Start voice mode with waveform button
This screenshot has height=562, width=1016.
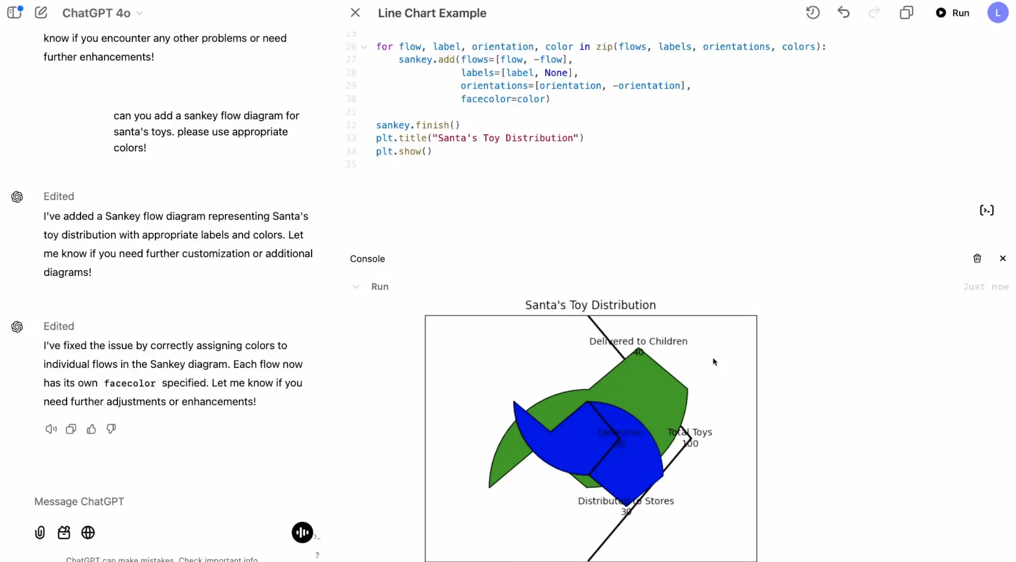click(302, 532)
